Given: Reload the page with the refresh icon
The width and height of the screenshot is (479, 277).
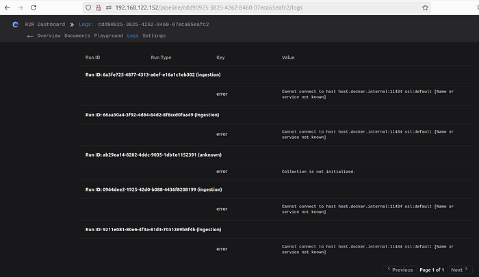Looking at the screenshot, I should [34, 8].
